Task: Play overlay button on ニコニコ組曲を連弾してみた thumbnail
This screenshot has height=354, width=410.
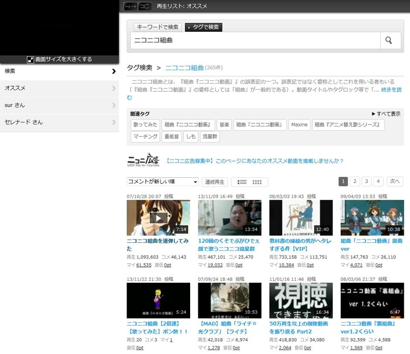Action: 158,218
